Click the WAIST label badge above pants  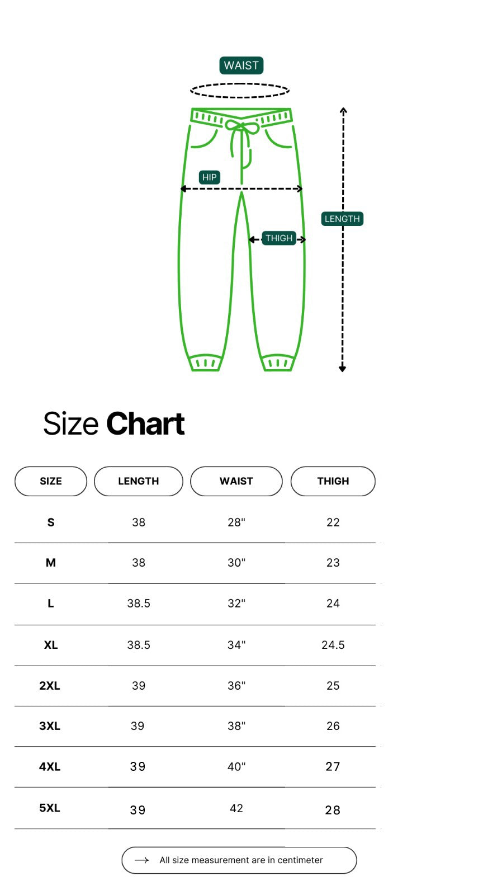241,65
